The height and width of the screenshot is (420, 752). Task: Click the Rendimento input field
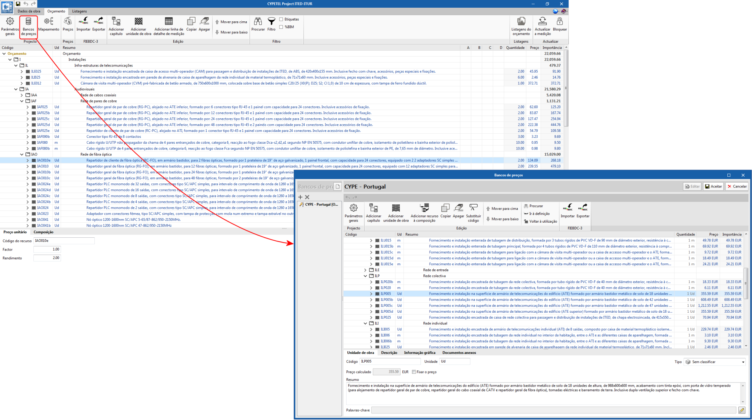(x=47, y=258)
